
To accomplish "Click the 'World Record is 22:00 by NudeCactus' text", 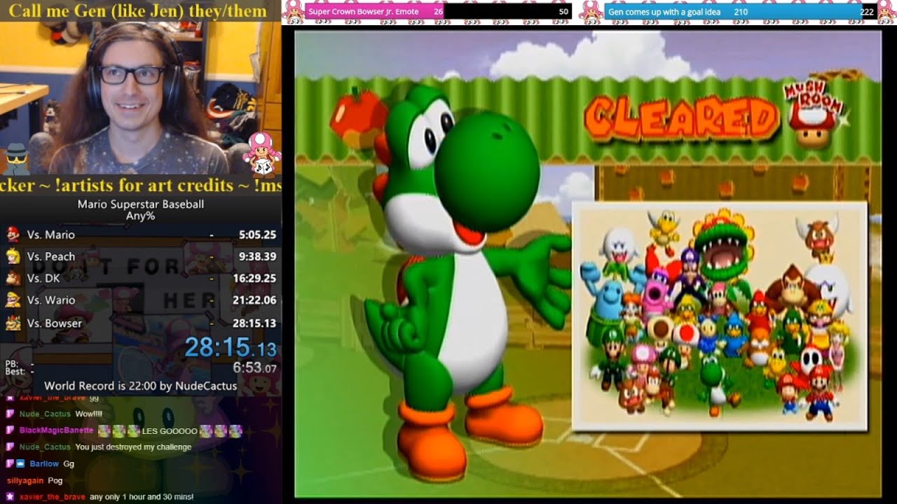I will (x=140, y=386).
